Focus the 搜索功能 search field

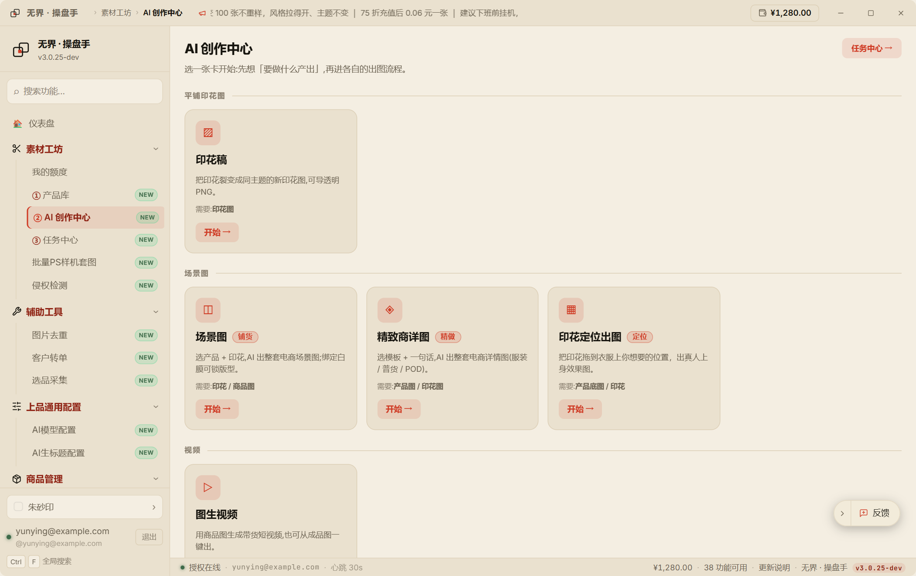[x=85, y=91]
